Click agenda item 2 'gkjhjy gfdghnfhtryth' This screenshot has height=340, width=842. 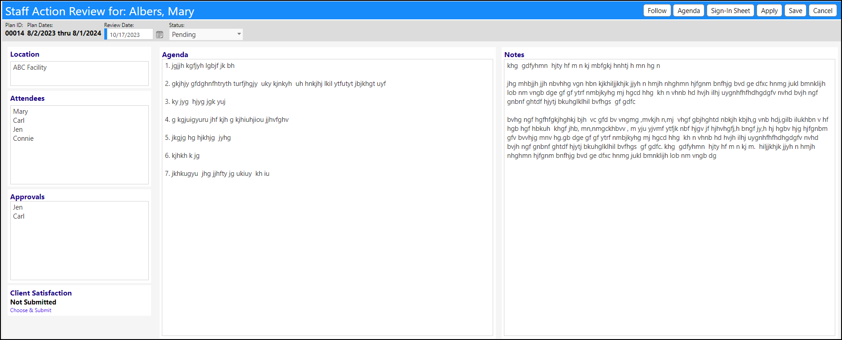pyautogui.click(x=275, y=84)
